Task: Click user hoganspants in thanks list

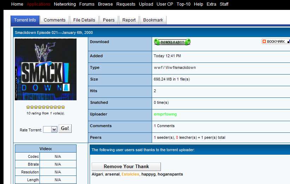Action: tap(170, 174)
